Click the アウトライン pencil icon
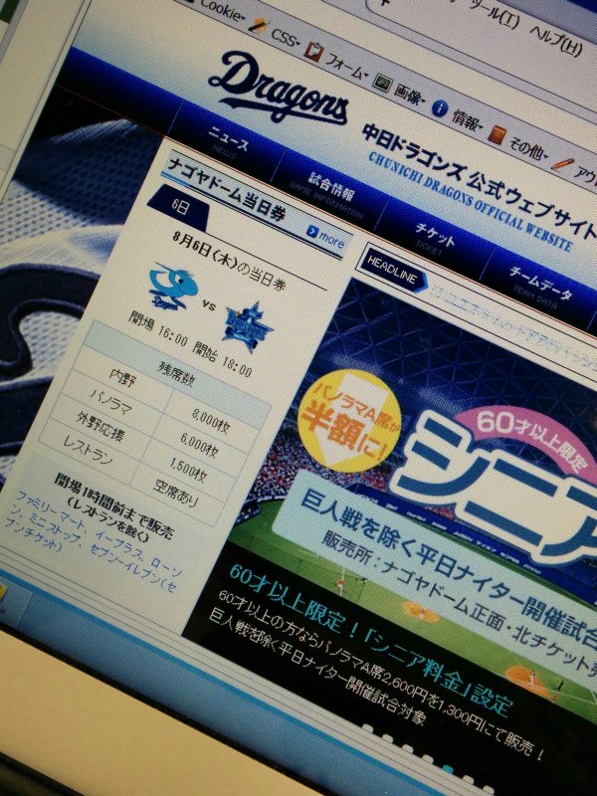 tap(562, 164)
